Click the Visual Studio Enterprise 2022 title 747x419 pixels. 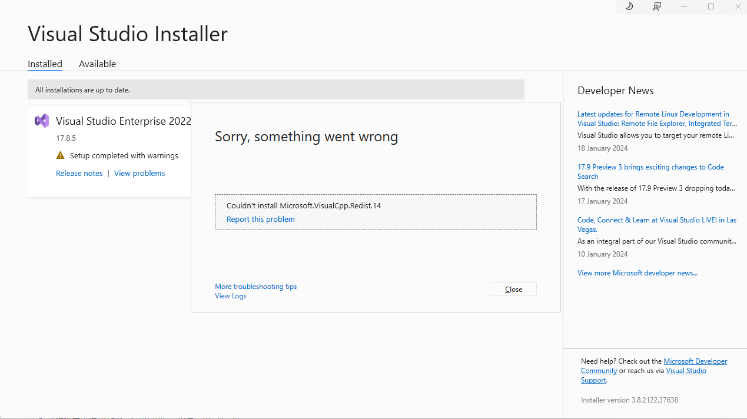(x=124, y=121)
